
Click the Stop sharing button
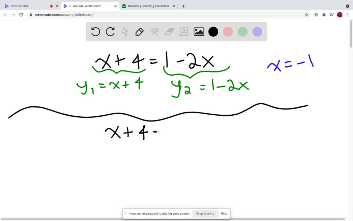pos(205,213)
